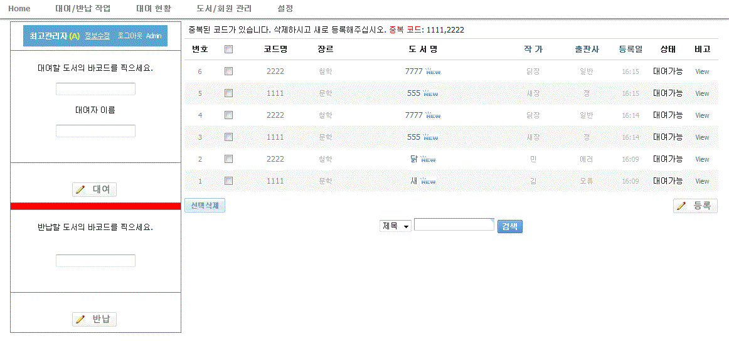
Task: Check the checkbox for row number 1
Action: click(x=228, y=181)
